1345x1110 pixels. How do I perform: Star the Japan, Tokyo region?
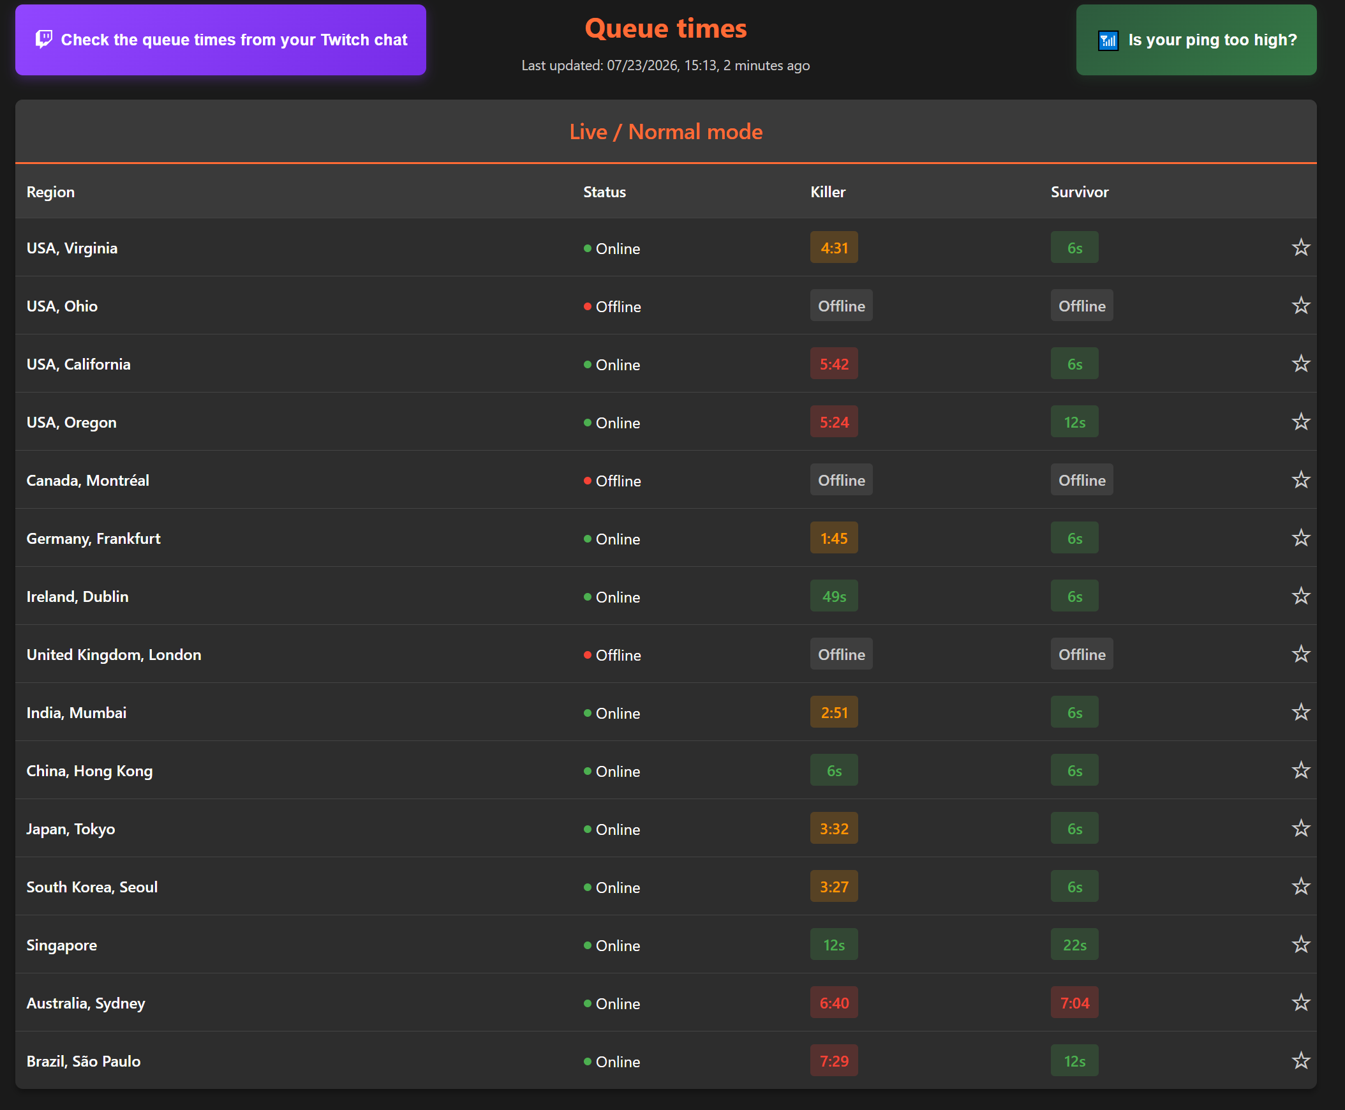click(1301, 829)
